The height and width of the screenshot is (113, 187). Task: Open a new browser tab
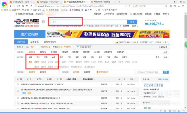click(x=119, y=2)
